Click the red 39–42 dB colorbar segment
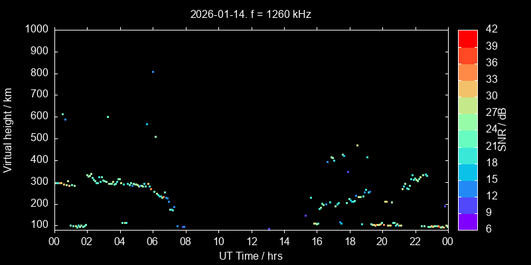This screenshot has height=265, width=531. pyautogui.click(x=468, y=38)
